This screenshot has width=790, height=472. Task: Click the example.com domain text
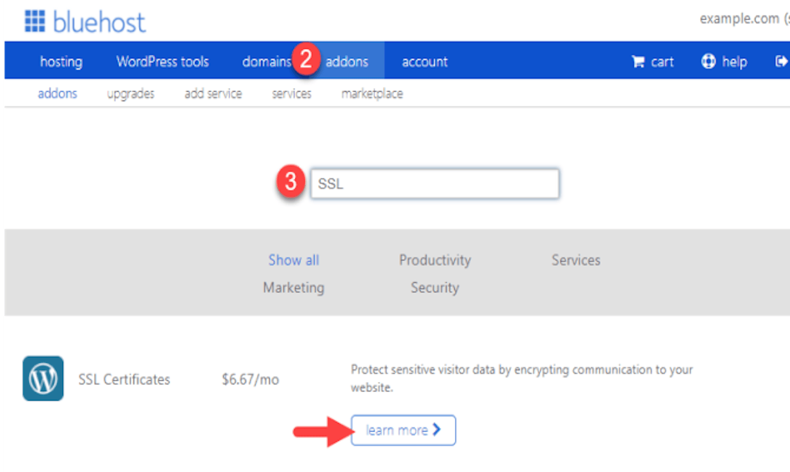(739, 19)
